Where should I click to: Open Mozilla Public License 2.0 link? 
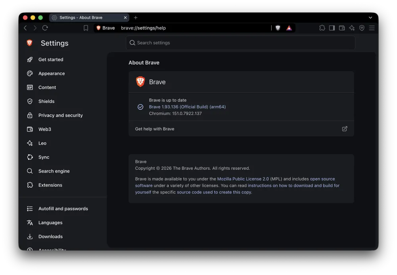coord(243,179)
